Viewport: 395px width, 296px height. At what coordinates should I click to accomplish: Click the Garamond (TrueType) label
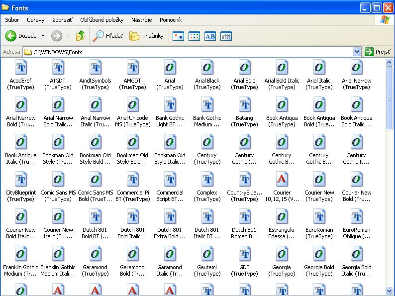[x=95, y=270]
